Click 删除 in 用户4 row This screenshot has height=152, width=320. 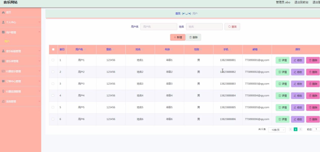click(313, 96)
